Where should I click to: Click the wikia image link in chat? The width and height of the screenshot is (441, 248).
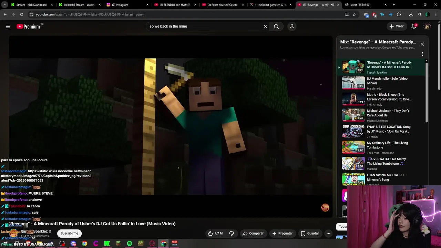tap(46, 176)
